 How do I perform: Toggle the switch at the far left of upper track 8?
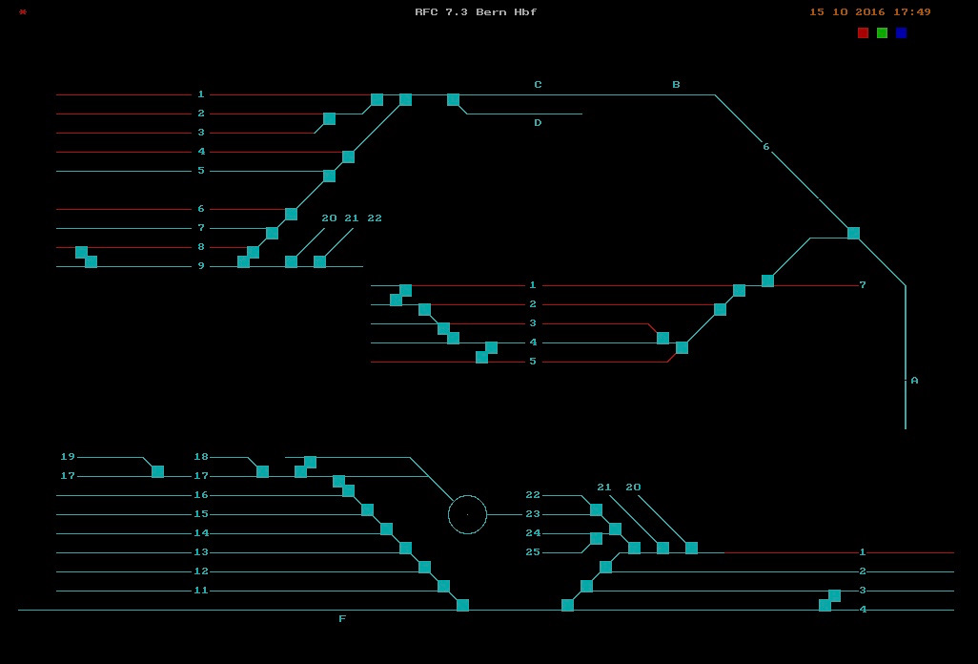click(x=81, y=252)
